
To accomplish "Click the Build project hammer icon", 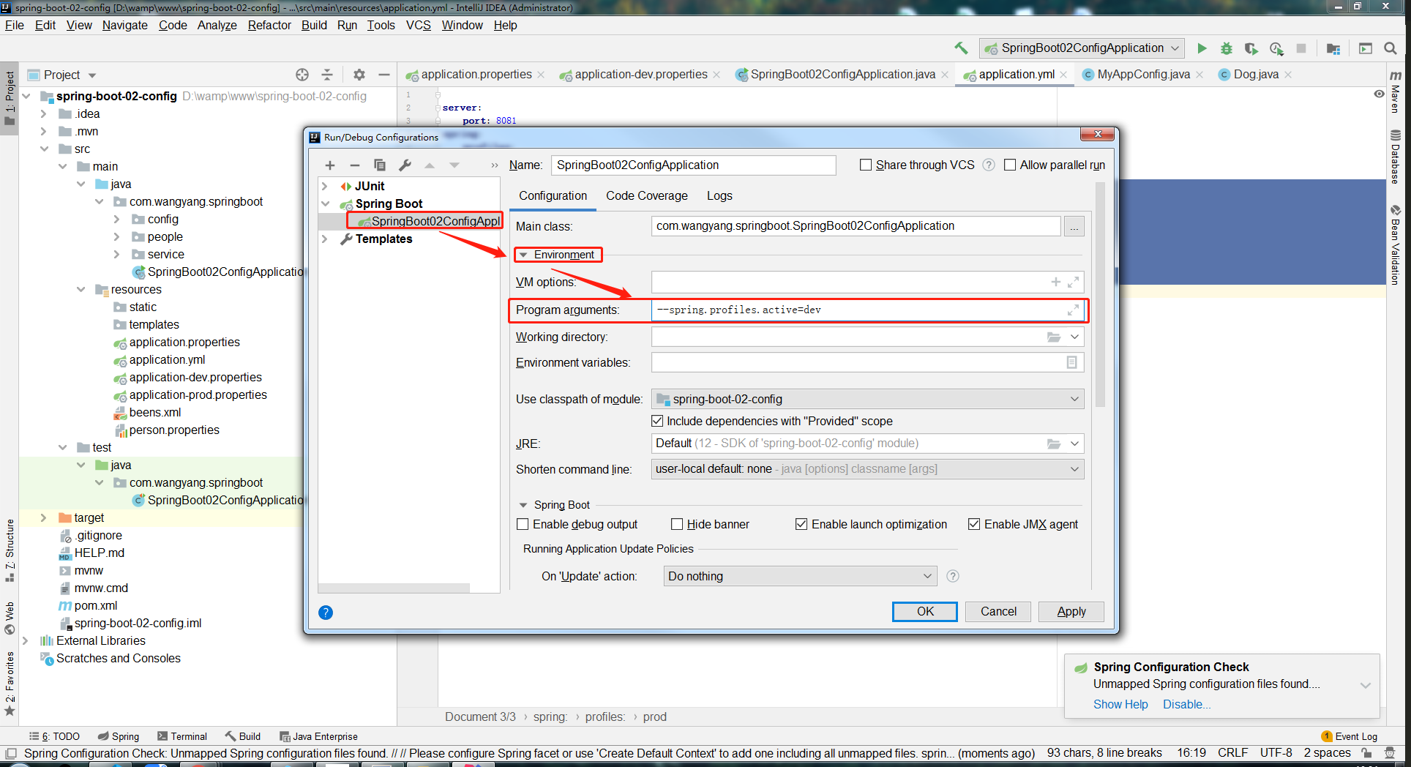I will click(x=961, y=48).
